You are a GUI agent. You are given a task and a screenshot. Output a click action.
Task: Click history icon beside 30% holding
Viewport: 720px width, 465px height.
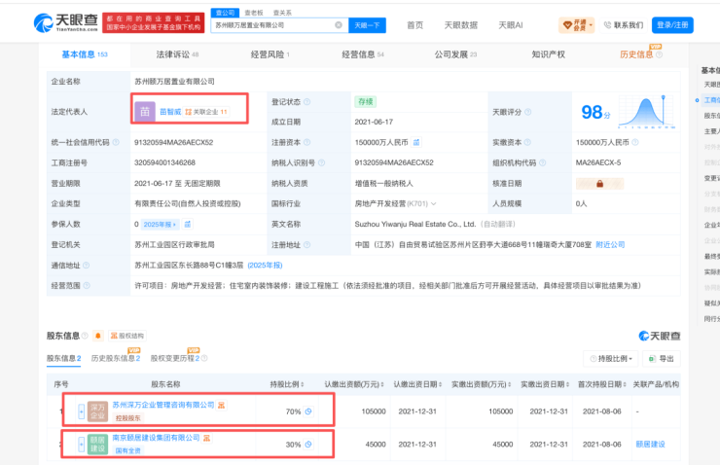point(308,445)
